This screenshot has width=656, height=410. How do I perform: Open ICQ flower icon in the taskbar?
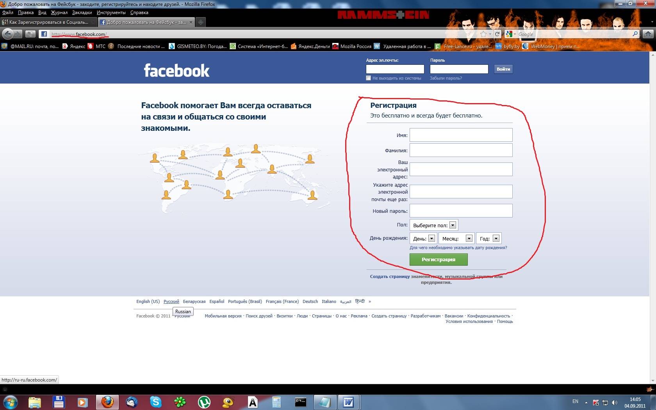[x=180, y=402]
